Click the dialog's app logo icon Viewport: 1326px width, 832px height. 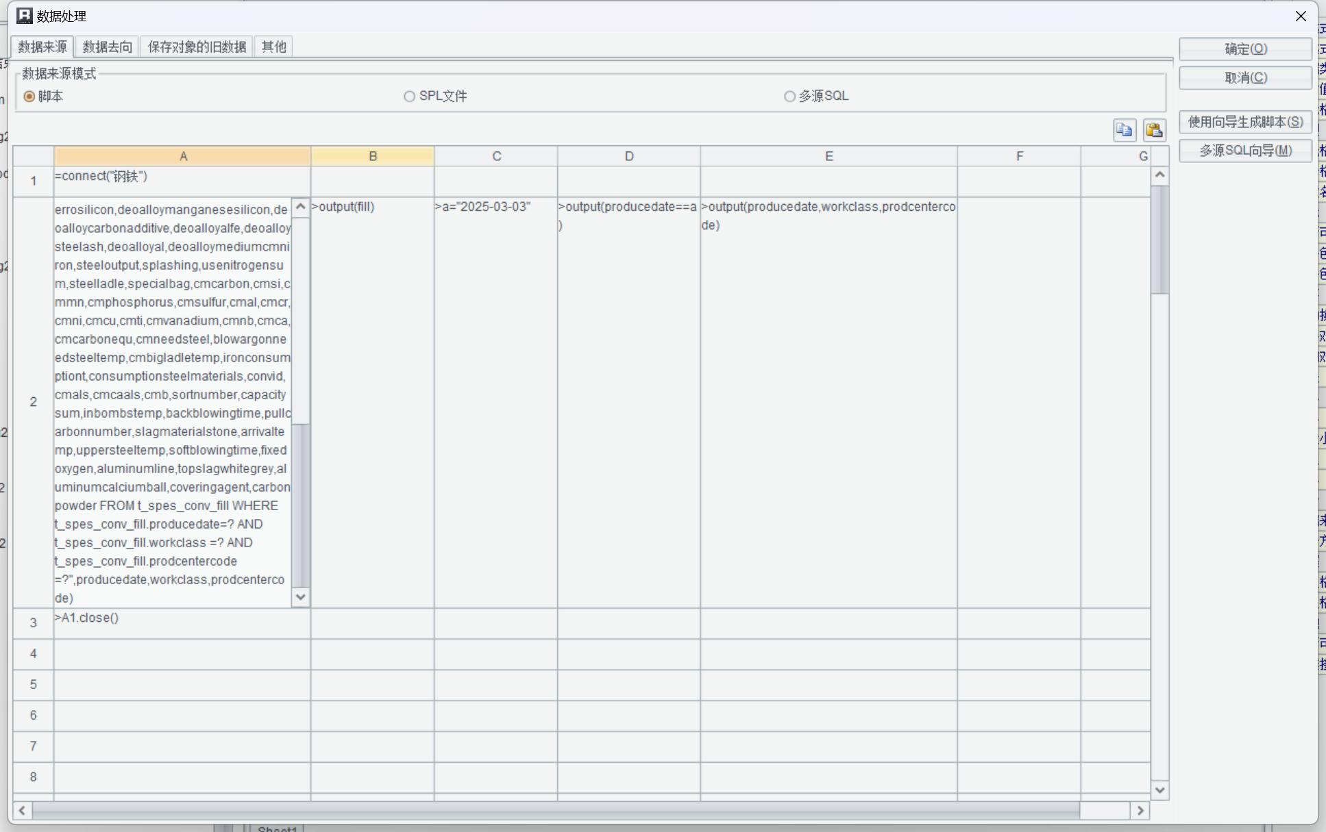coord(24,16)
